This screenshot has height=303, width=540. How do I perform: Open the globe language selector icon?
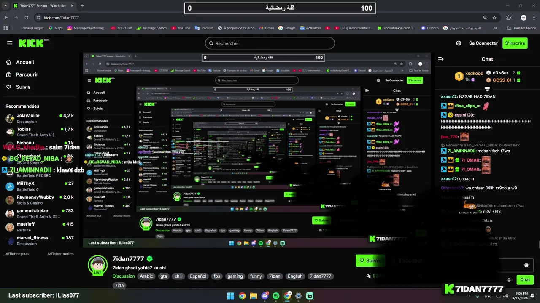pyautogui.click(x=459, y=43)
